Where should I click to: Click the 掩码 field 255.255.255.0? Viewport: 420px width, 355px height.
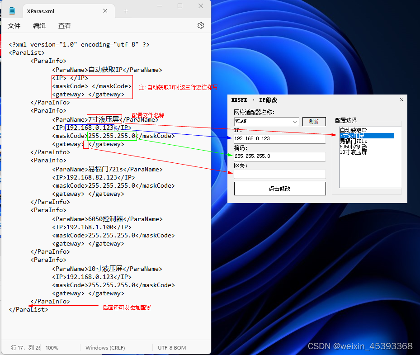tap(280, 156)
